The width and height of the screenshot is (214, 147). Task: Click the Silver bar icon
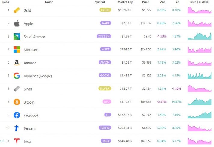[17, 89]
